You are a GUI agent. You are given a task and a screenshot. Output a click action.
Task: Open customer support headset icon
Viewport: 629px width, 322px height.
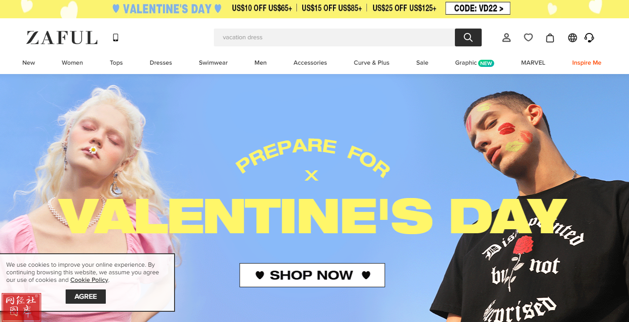pyautogui.click(x=589, y=37)
